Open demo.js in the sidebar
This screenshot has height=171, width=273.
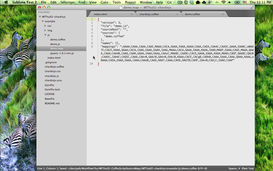click(x=55, y=44)
